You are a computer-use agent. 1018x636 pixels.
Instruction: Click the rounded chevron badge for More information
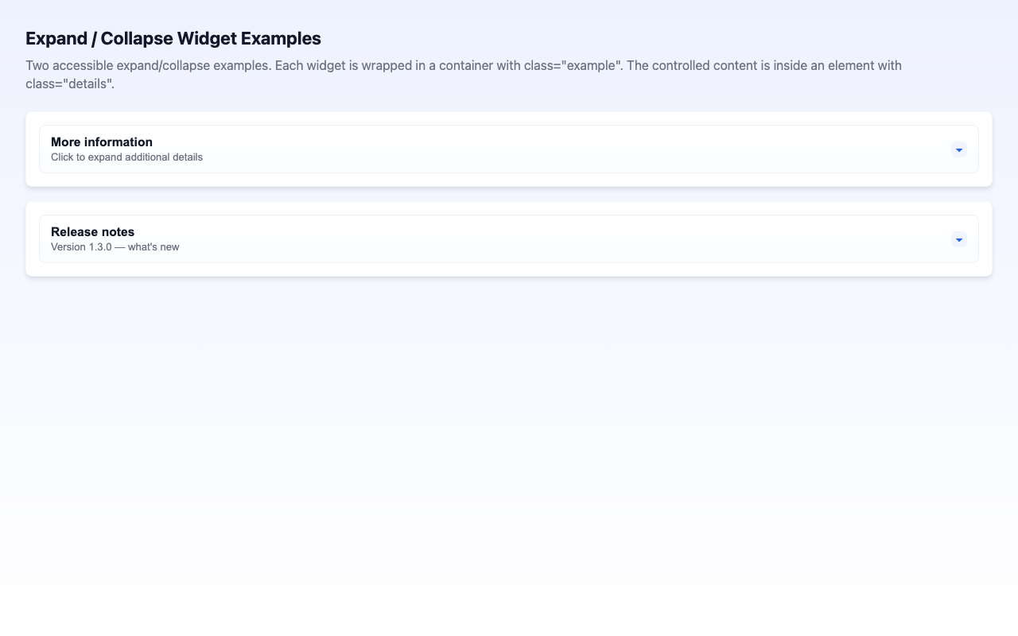point(958,149)
